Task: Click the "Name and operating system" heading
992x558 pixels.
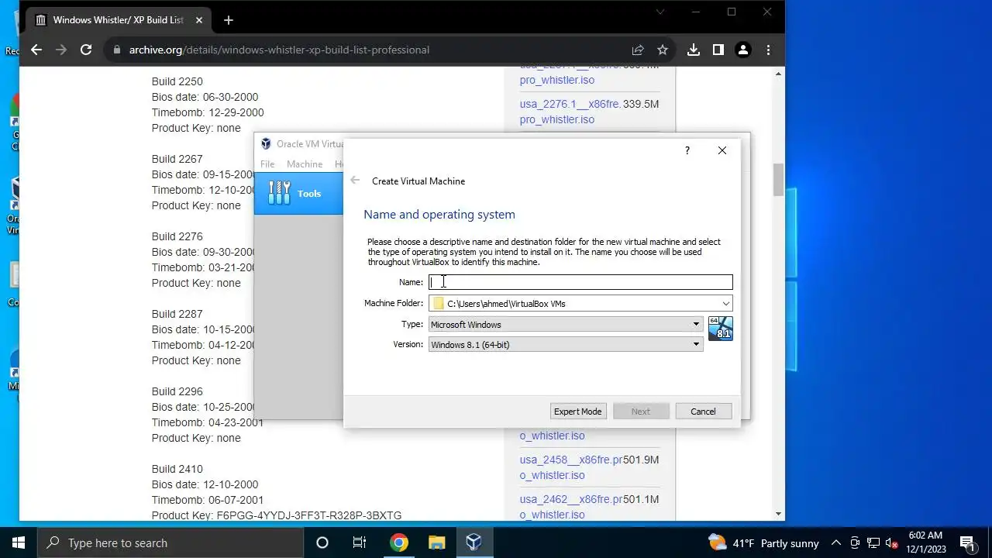Action: point(439,215)
